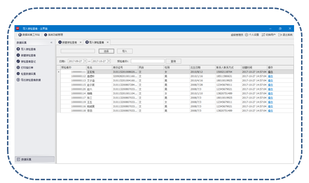
Task: Click 操作 link for row 1000000120
Action: click(270, 89)
